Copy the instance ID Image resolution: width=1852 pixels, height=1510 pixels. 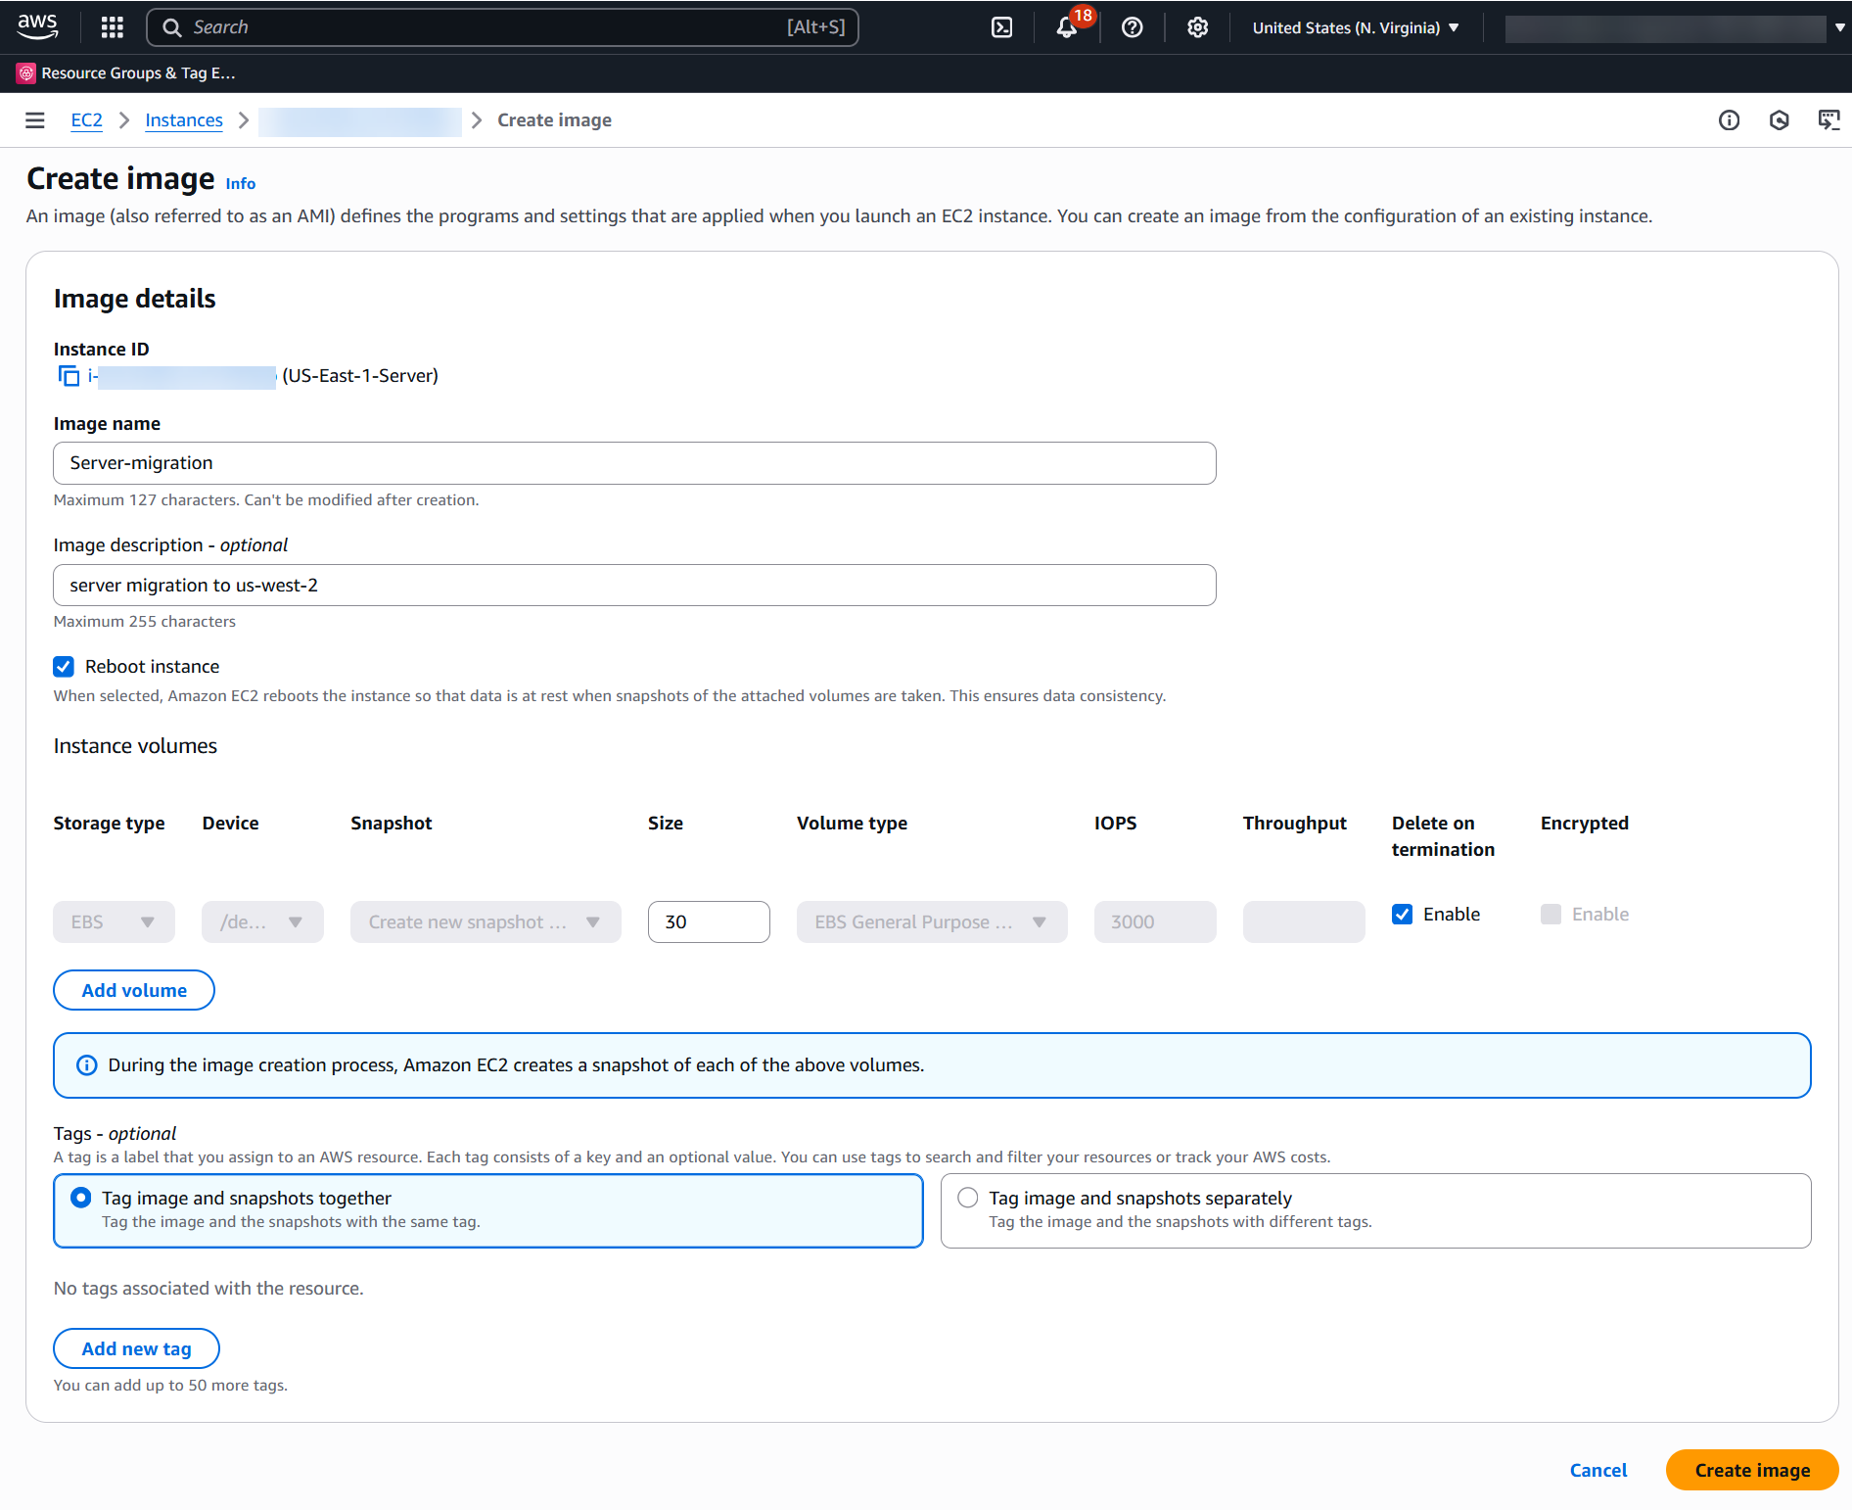point(69,376)
